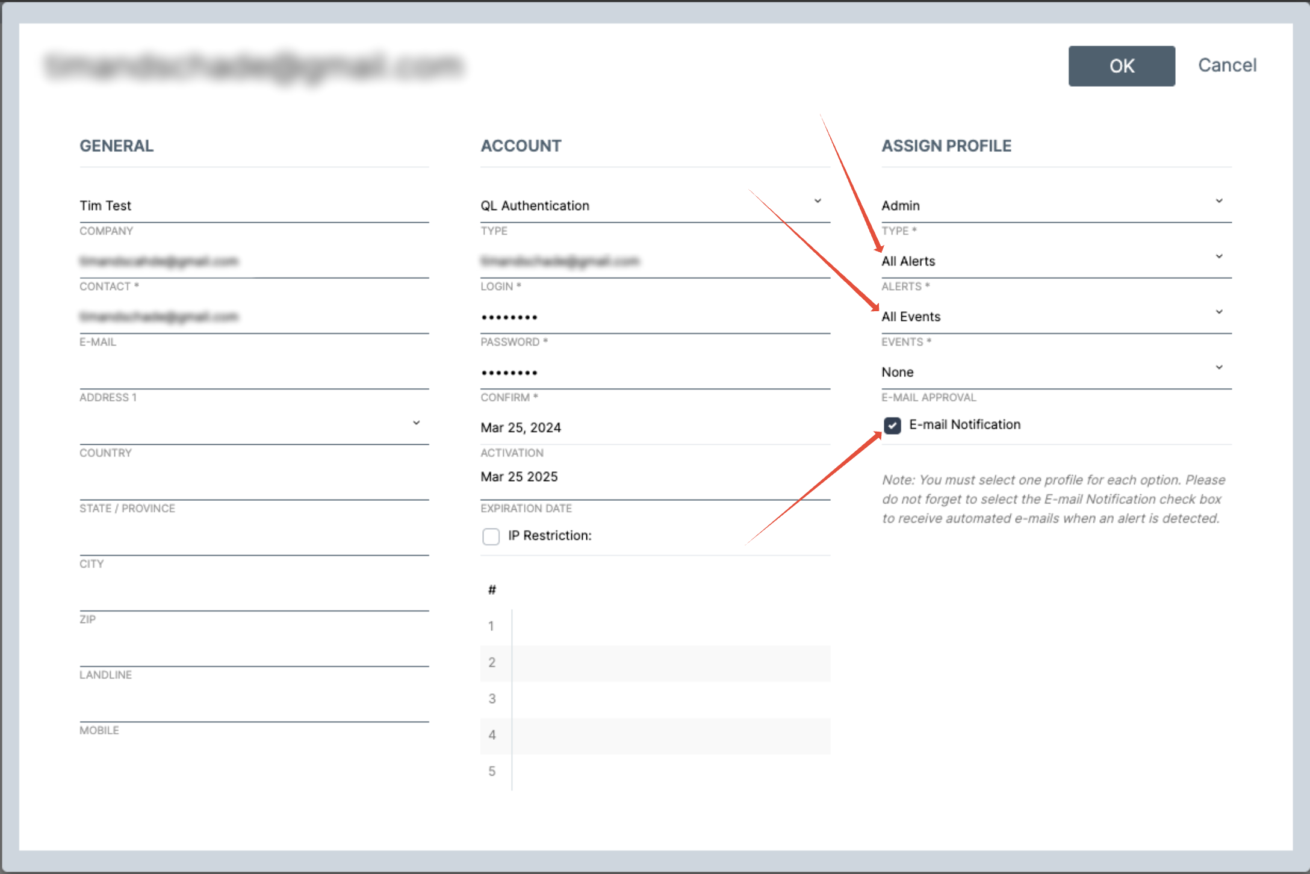Click the Cancel link

pos(1227,65)
